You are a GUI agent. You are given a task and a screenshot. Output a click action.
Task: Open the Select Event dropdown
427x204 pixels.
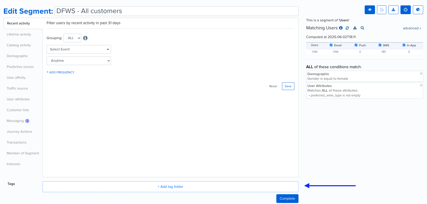pos(79,49)
